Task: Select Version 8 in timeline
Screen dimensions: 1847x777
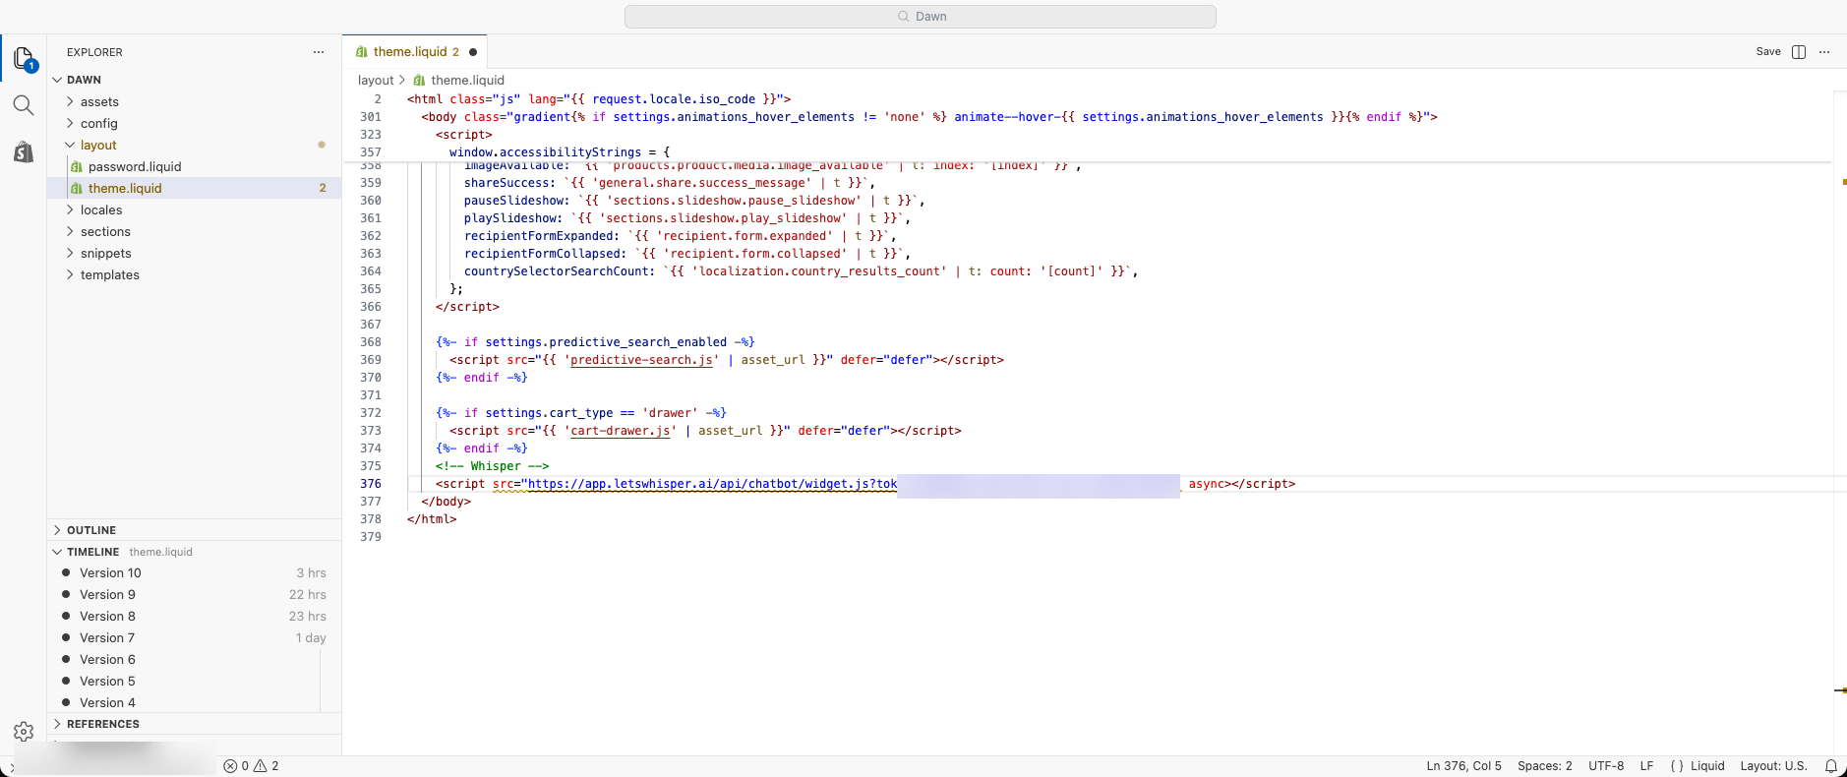Action: (x=195, y=616)
